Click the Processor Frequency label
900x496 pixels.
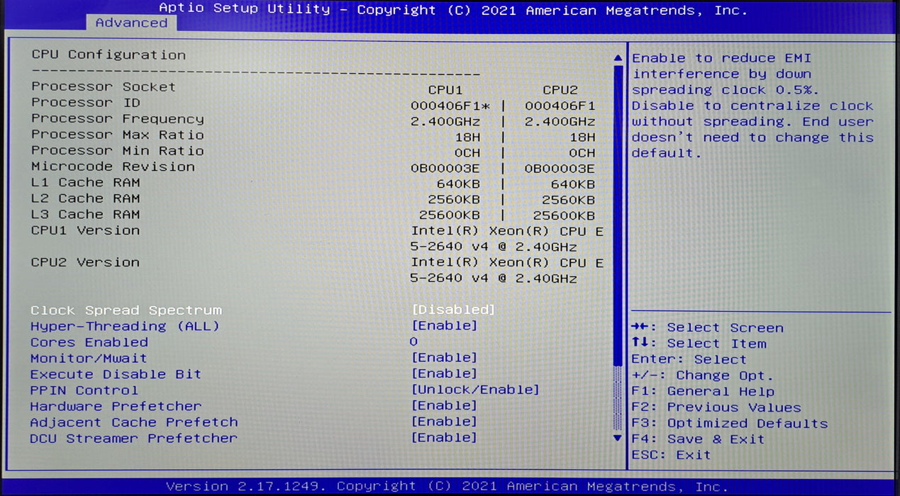[x=118, y=119]
